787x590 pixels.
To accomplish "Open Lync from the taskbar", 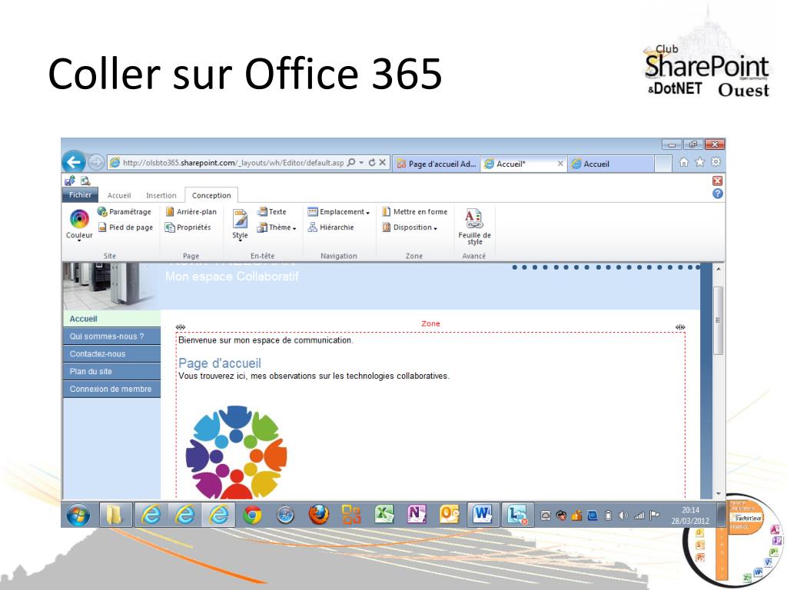I will point(517,515).
